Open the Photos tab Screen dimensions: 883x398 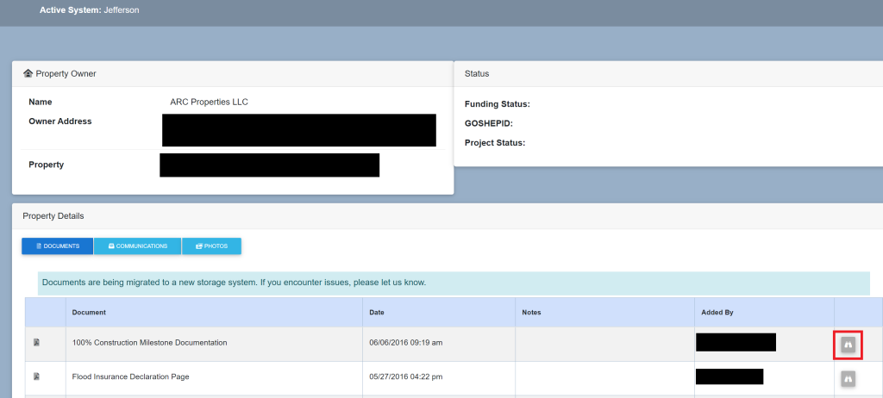[x=211, y=246]
